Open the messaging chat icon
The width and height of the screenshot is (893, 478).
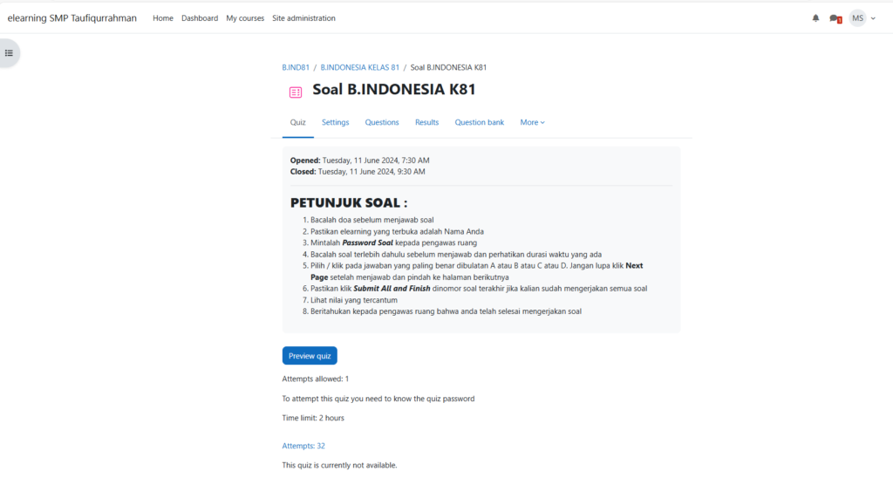[x=835, y=18]
